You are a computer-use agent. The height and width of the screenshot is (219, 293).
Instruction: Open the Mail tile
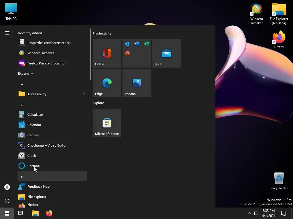pyautogui.click(x=167, y=53)
